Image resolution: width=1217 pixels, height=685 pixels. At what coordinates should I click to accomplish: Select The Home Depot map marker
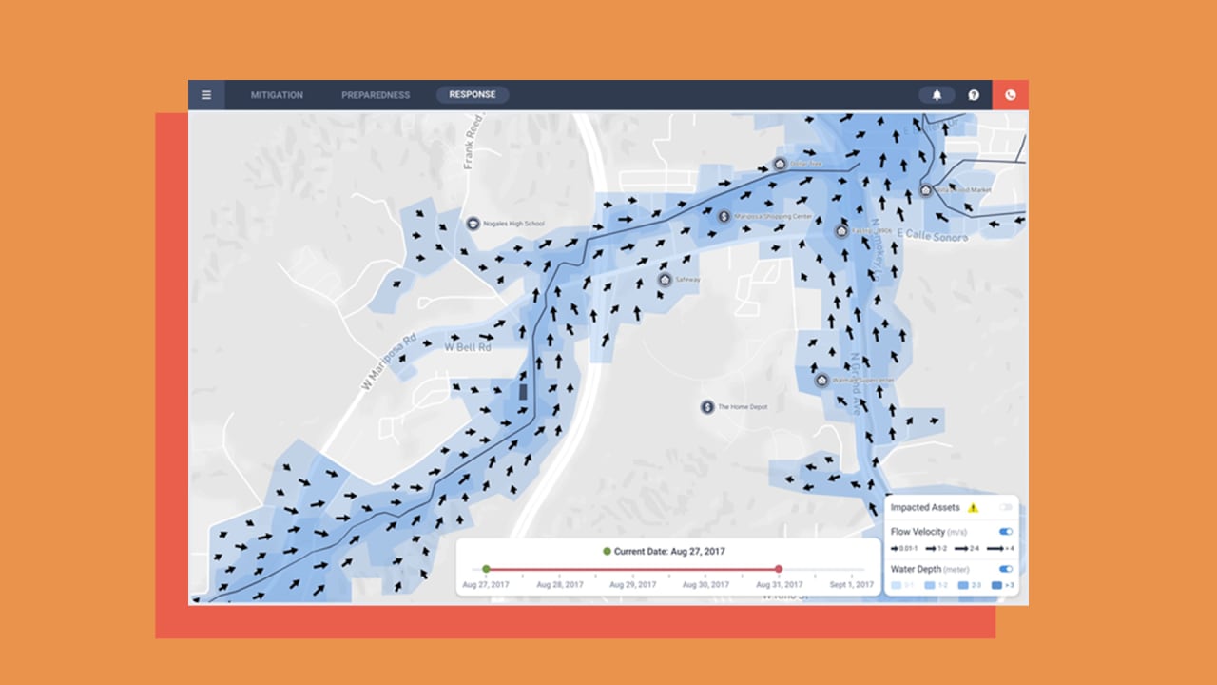point(707,407)
